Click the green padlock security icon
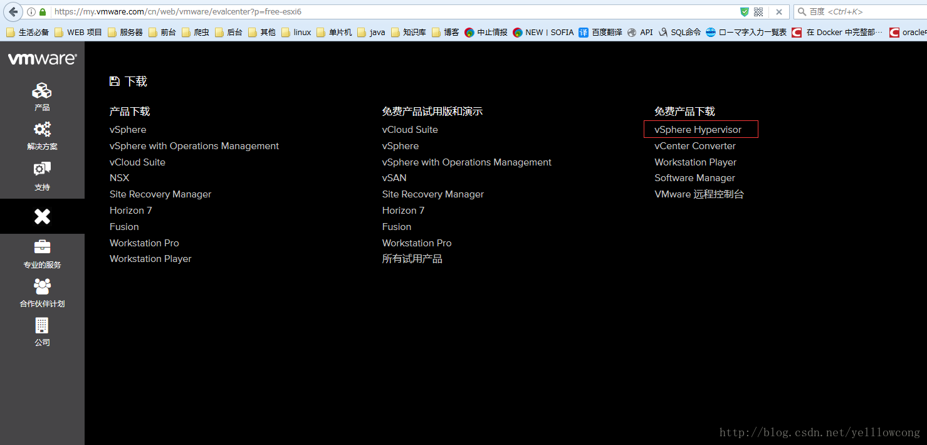Image resolution: width=927 pixels, height=445 pixels. tap(43, 12)
